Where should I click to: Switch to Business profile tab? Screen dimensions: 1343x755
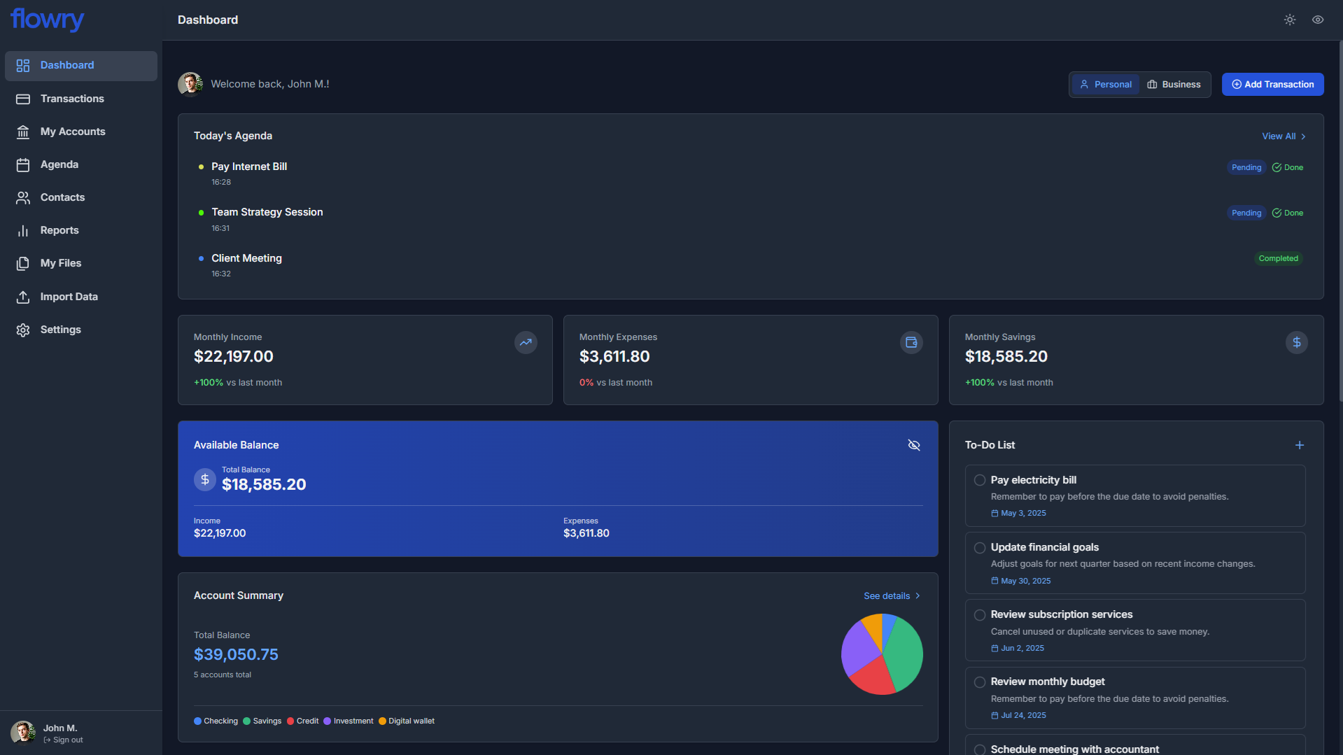pos(1174,85)
